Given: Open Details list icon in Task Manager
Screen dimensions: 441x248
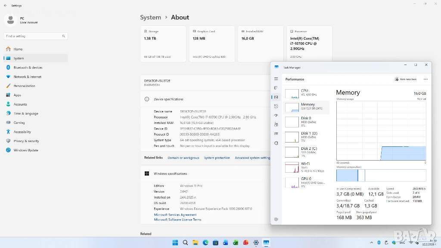Looking at the screenshot, I should [x=276, y=134].
